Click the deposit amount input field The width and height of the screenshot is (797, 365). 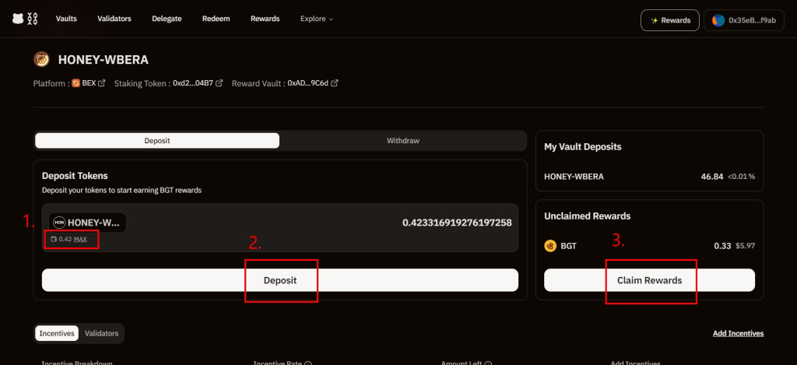point(389,223)
